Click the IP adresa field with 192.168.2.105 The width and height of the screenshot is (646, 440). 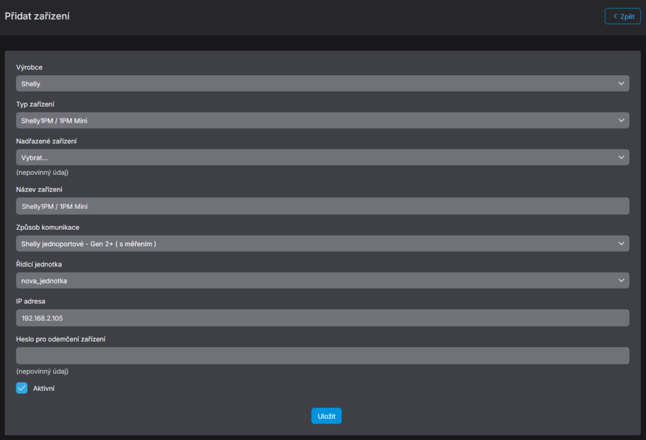click(x=322, y=318)
